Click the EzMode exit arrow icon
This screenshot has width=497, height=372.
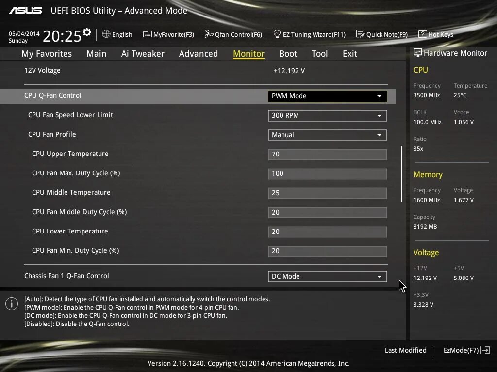(x=485, y=350)
